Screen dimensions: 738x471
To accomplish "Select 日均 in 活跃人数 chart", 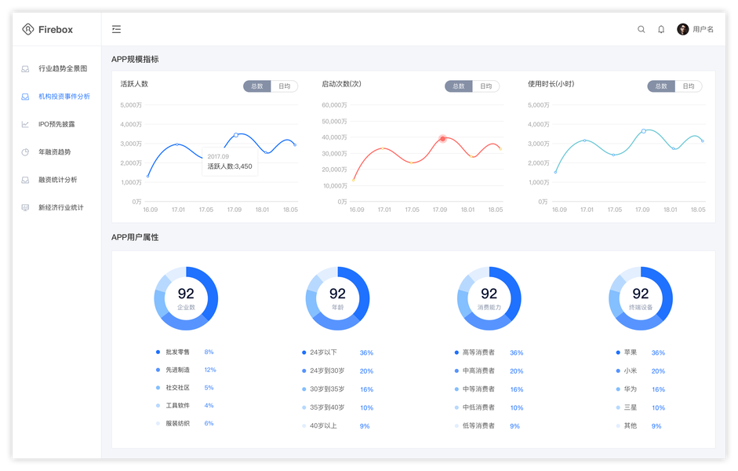I will point(284,86).
